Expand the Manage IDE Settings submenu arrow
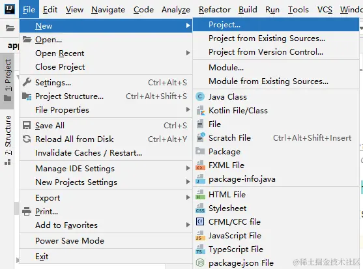Image resolution: width=363 pixels, height=269 pixels. click(188, 168)
